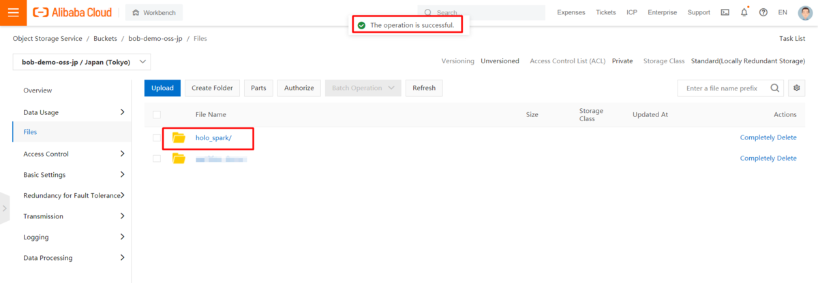The height and width of the screenshot is (283, 818).
Task: Click the Size column header
Action: (532, 115)
